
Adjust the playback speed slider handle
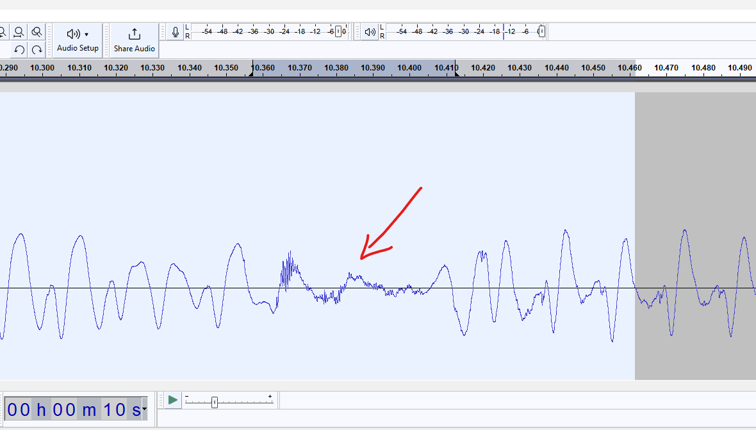[x=215, y=401]
